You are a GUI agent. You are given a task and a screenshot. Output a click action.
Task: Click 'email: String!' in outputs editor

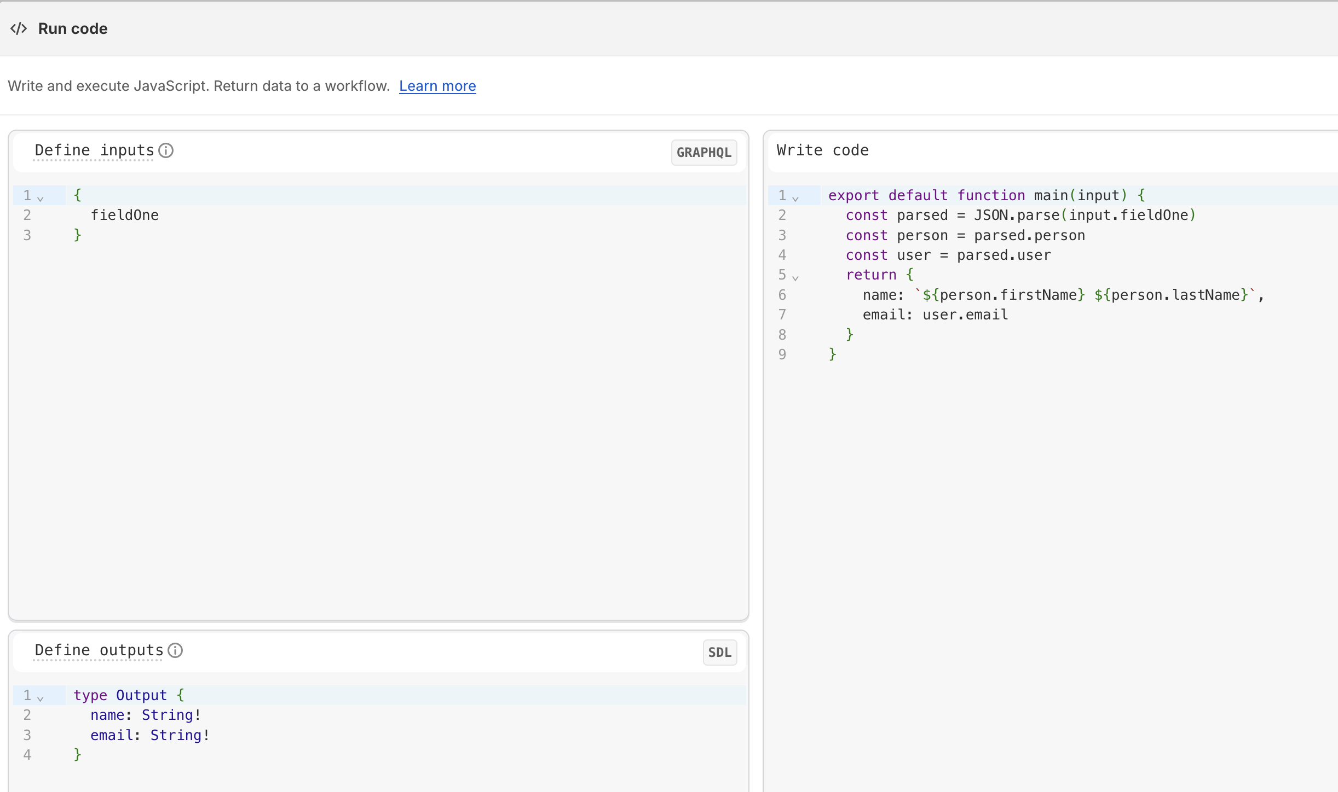151,735
